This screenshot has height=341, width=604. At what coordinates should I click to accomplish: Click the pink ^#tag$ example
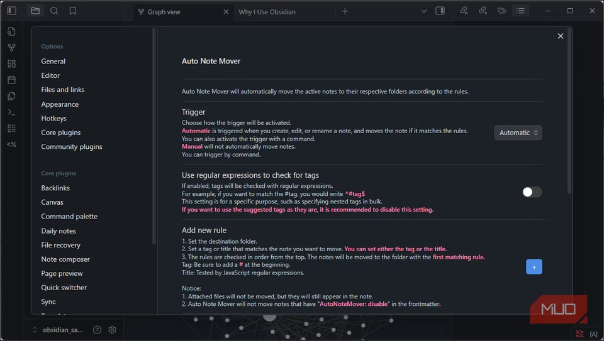click(355, 194)
